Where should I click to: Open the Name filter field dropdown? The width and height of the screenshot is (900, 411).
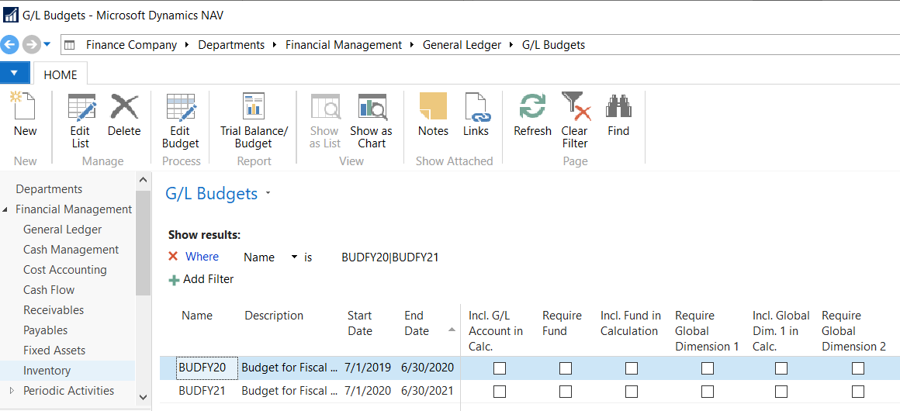[294, 257]
